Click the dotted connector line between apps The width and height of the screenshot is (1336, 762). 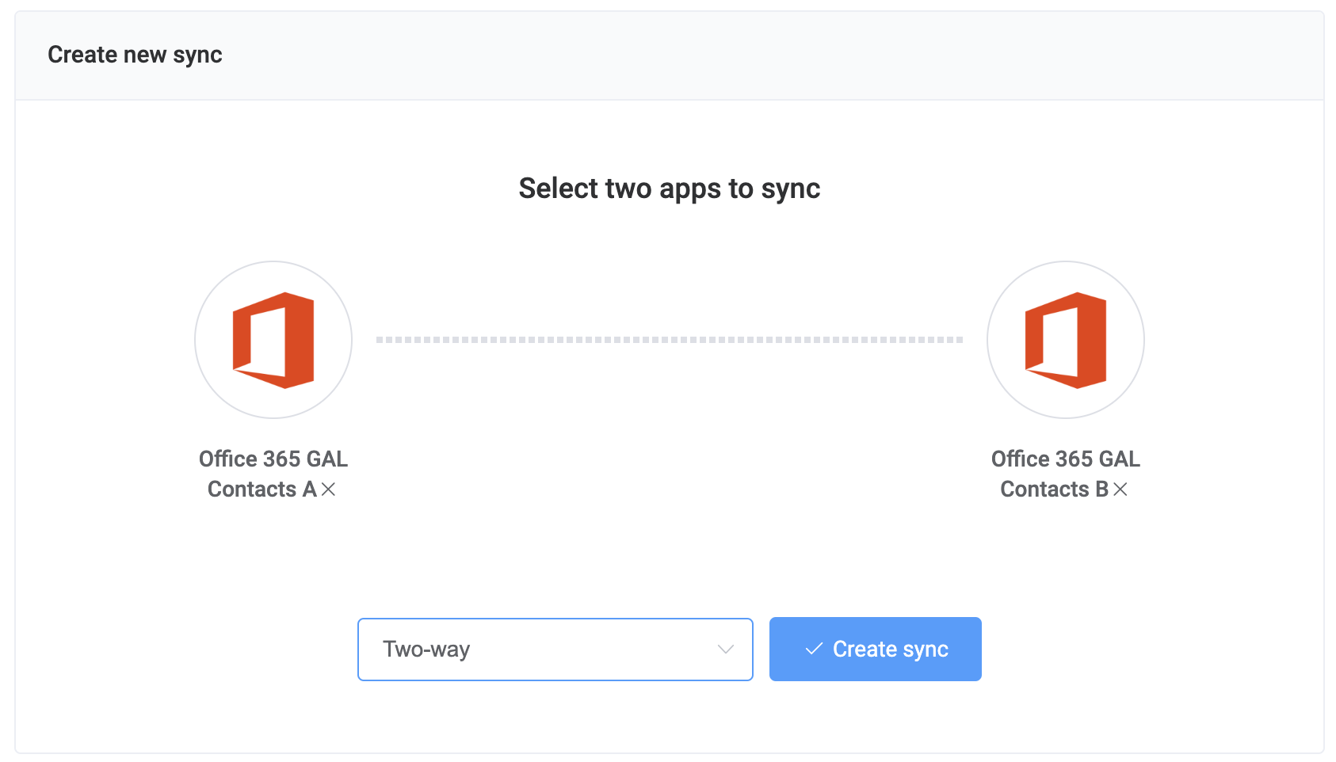coord(670,340)
